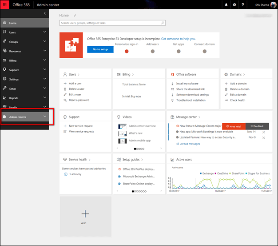Collapse the left navigation pane arrow
The height and width of the screenshot is (246, 278).
pyautogui.click(x=45, y=13)
